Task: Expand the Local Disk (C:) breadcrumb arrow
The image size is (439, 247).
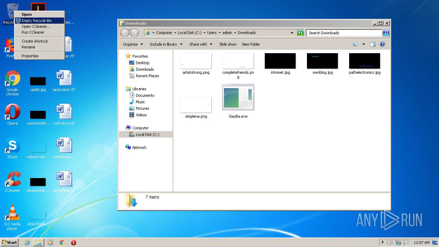Action: [x=204, y=33]
